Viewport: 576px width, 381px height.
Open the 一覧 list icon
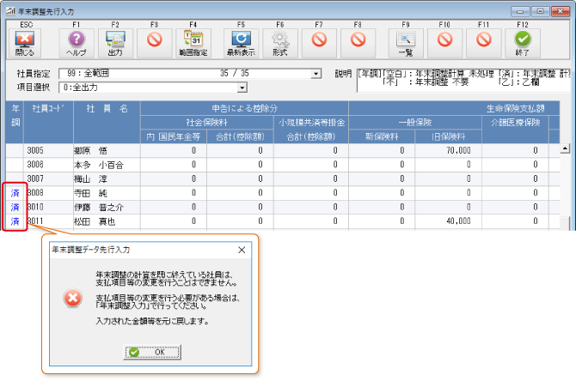[406, 38]
